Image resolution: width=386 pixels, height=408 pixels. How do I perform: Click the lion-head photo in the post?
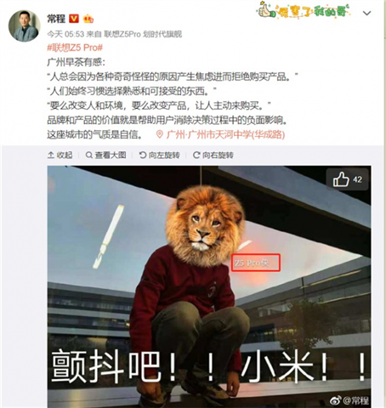point(209,286)
